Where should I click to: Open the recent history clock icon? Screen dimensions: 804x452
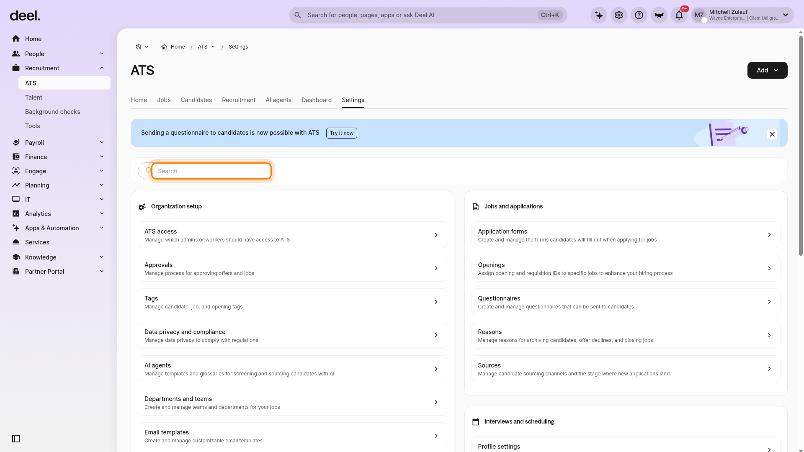(x=139, y=47)
